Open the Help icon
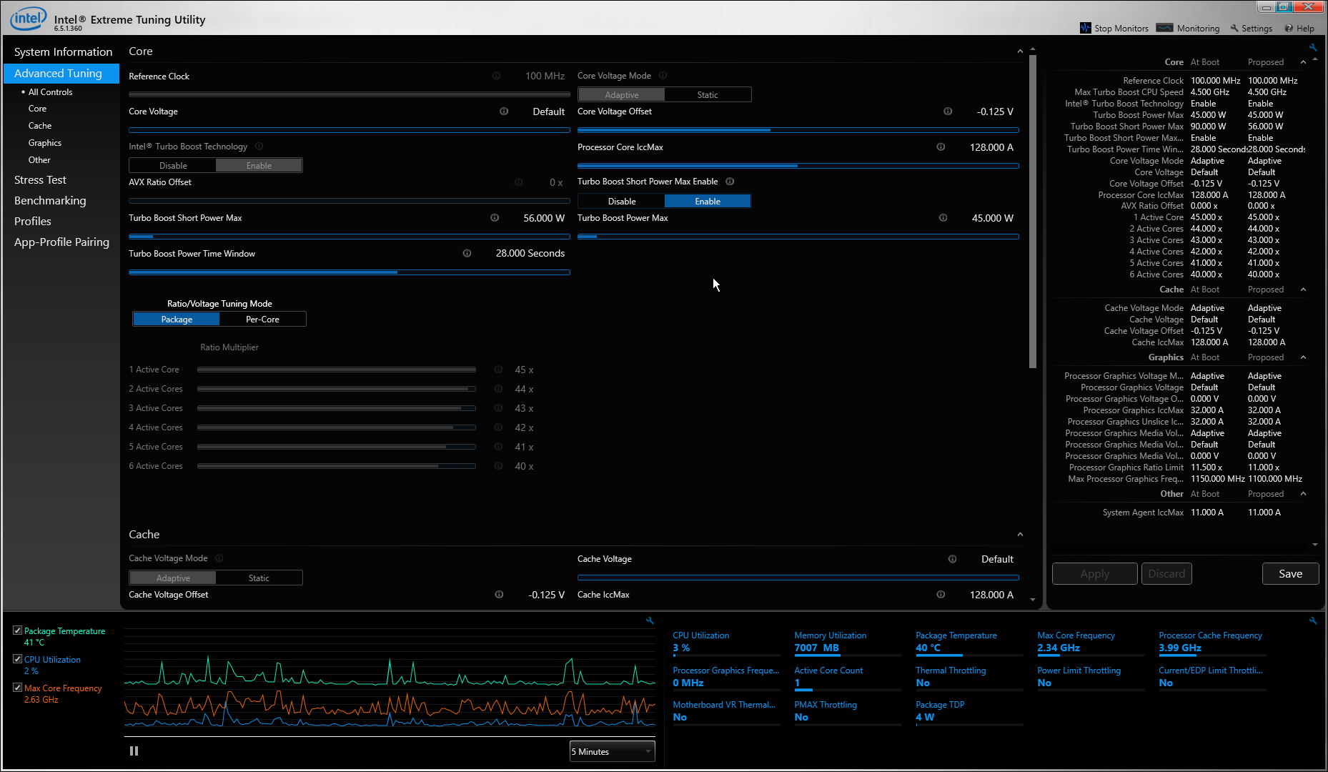This screenshot has width=1328, height=772. click(1289, 29)
